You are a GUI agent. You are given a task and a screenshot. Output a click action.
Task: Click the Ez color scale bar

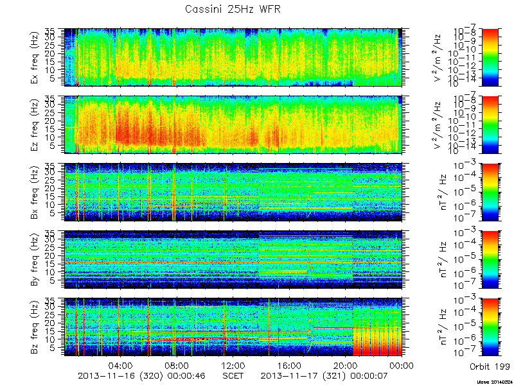[x=490, y=124]
